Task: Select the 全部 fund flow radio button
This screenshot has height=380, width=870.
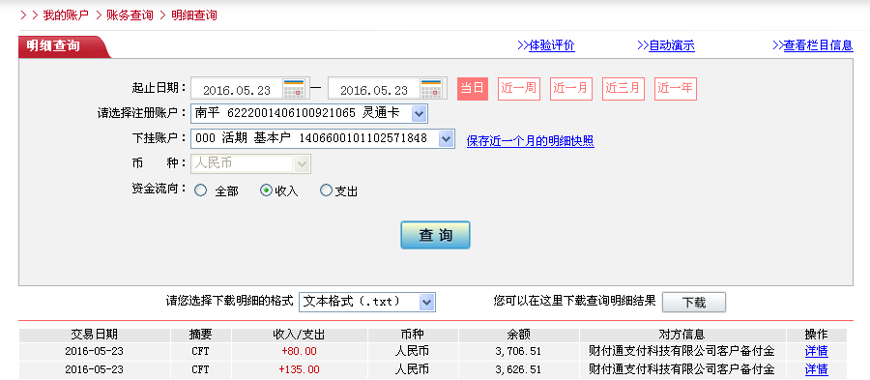Action: [200, 190]
